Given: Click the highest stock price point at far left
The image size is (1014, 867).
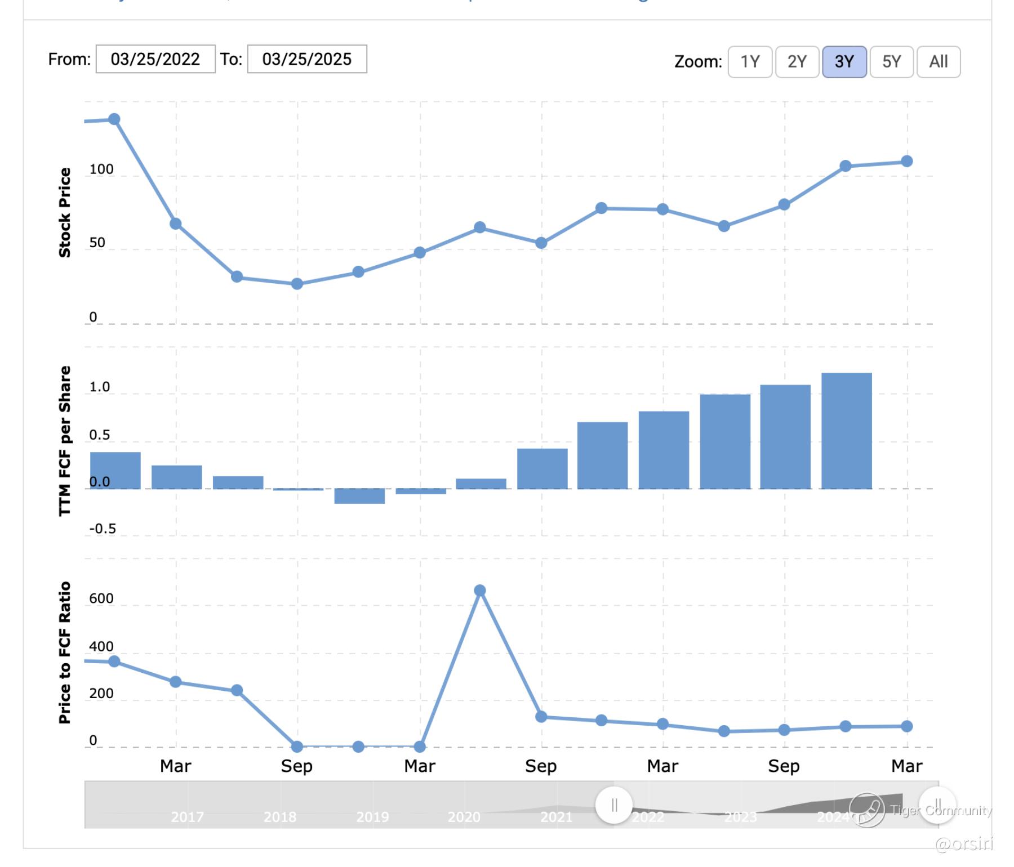Looking at the screenshot, I should [x=114, y=119].
